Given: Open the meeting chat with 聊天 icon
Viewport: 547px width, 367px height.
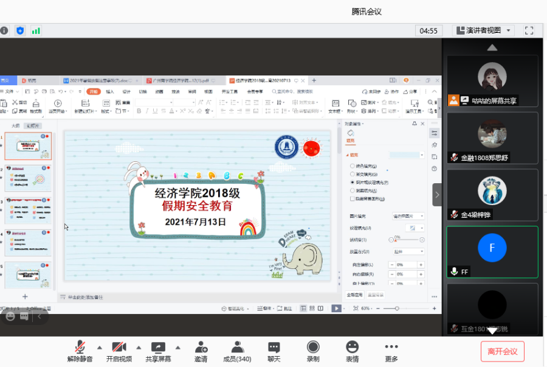Looking at the screenshot, I should coord(273,347).
